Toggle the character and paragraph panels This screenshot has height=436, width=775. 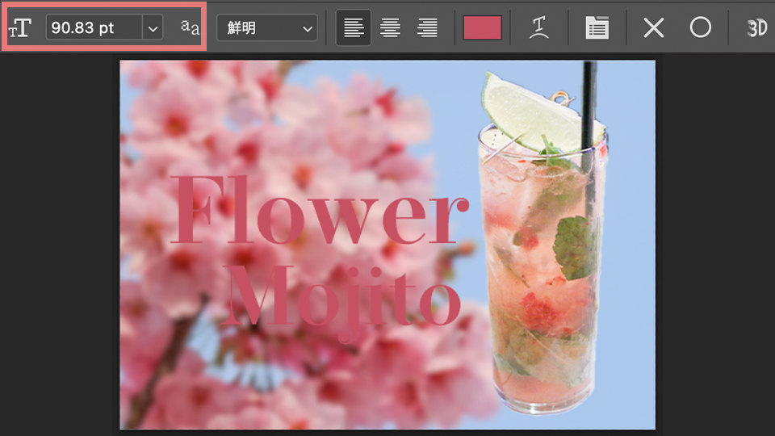[x=597, y=27]
